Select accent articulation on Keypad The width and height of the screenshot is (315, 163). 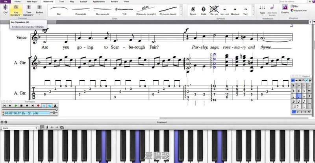point(299,85)
